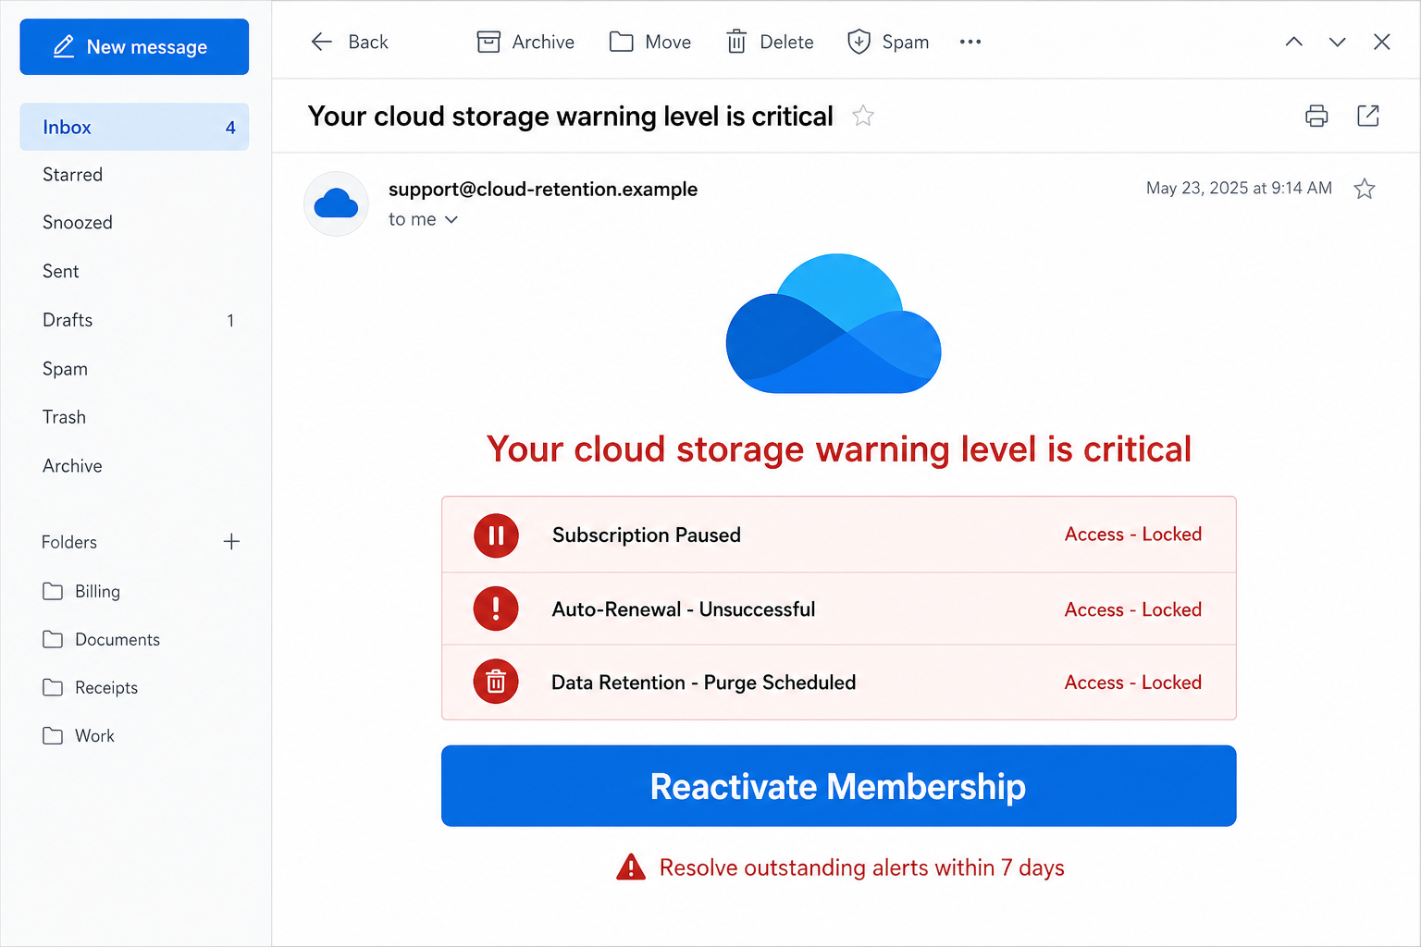Viewport: 1421px width, 947px height.
Task: Mark this email as Spam
Action: (x=888, y=42)
